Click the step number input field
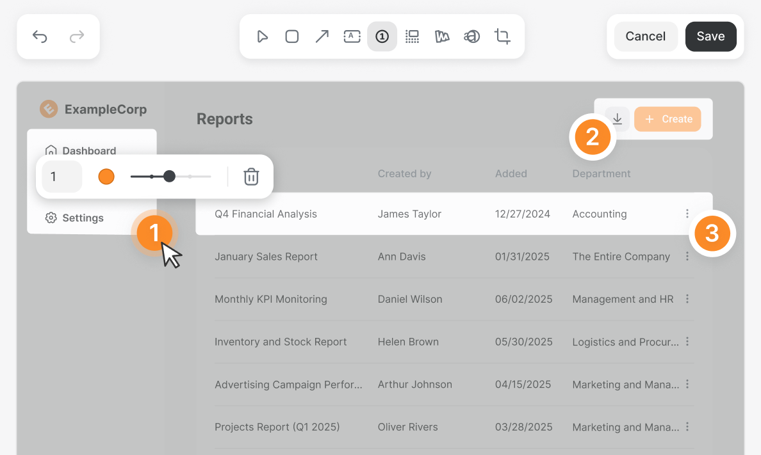Viewport: 761px width, 455px height. click(62, 177)
